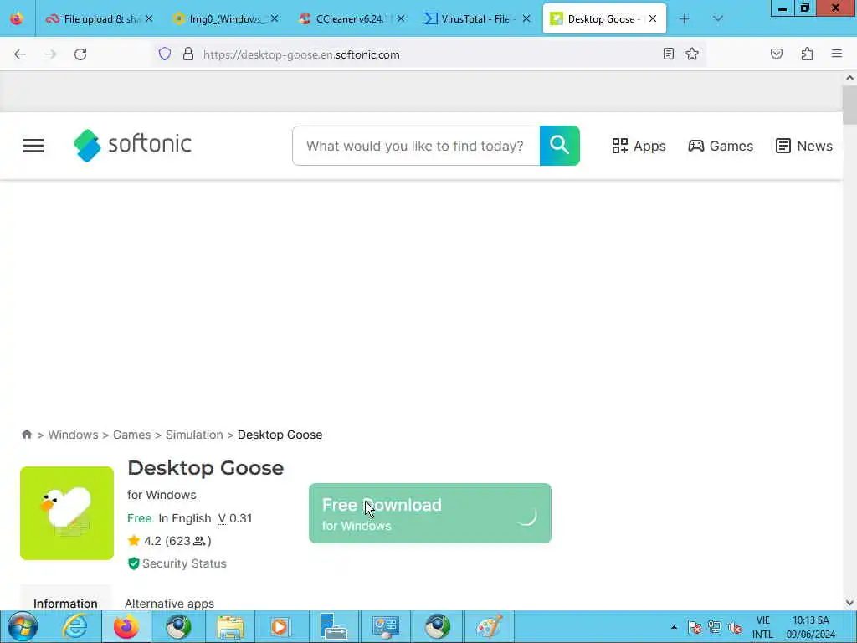The height and width of the screenshot is (643, 857).
Task: Click the taskbar clock 10:13 SA
Action: pyautogui.click(x=811, y=627)
